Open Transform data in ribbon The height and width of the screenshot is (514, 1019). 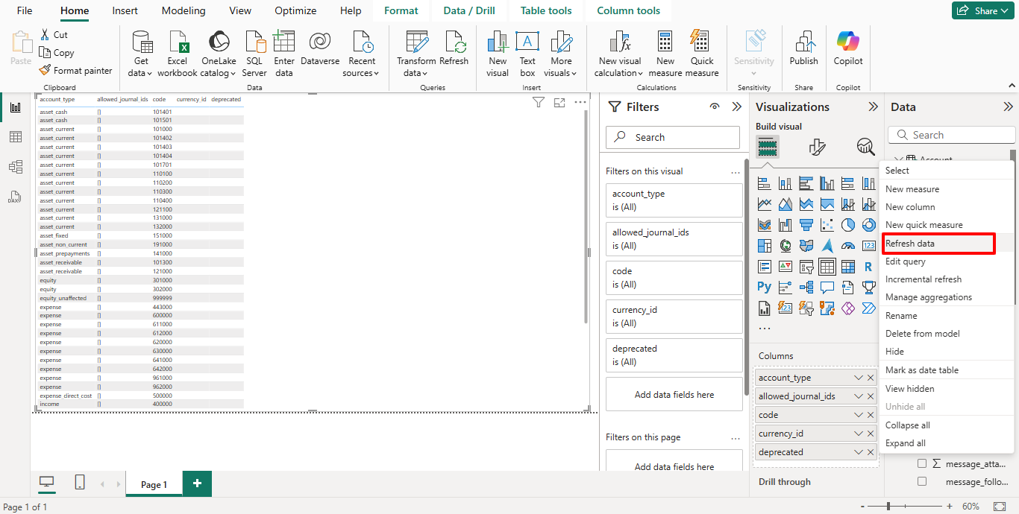coord(416,54)
